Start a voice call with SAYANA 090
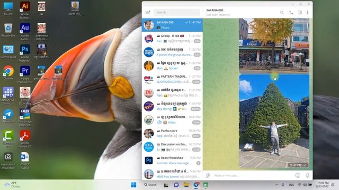The image size is (339, 190). [291, 13]
